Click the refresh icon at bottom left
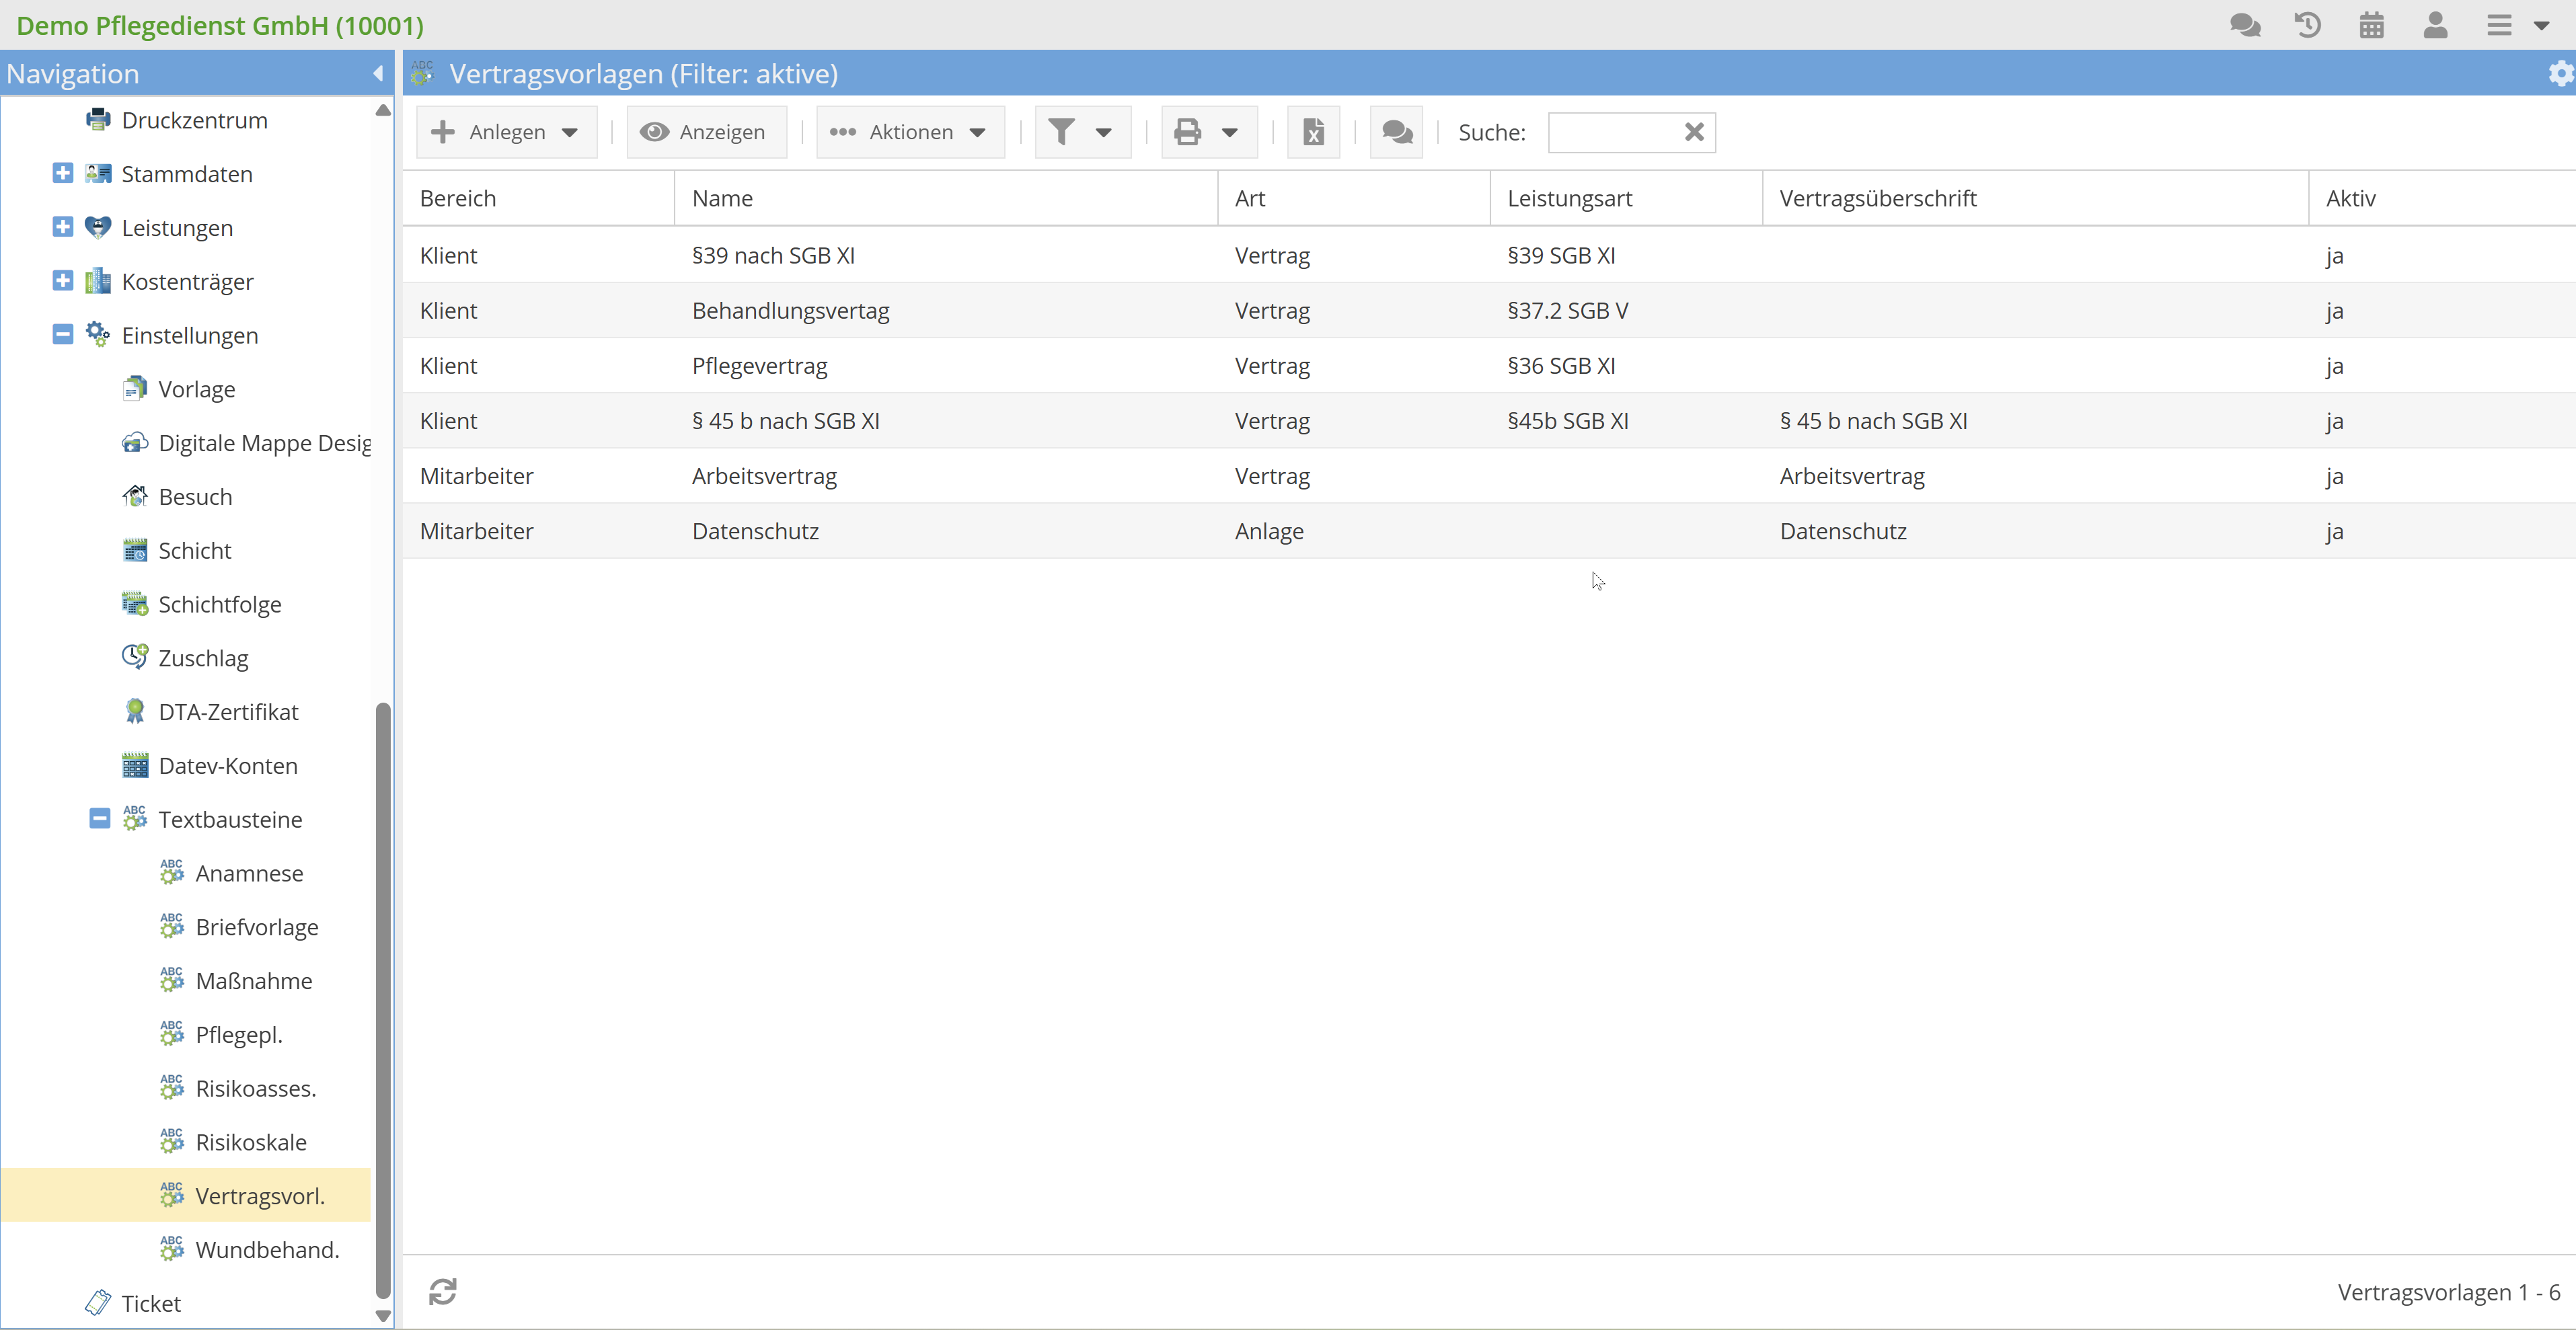The height and width of the screenshot is (1330, 2576). (x=443, y=1292)
